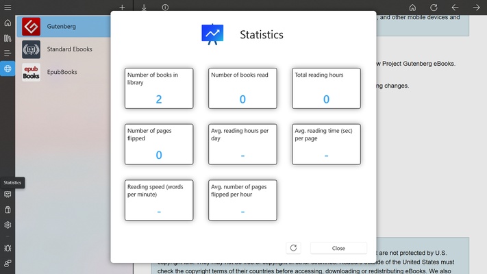Select the Standard Ebooks catalog
Image resolution: width=487 pixels, height=274 pixels.
coord(64,49)
